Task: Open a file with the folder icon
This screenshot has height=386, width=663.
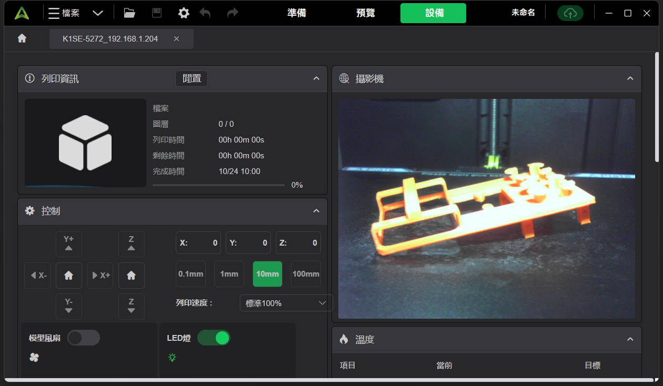Action: point(129,13)
